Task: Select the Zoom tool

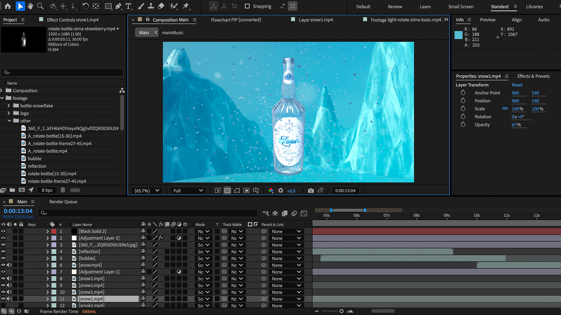Action: coord(40,6)
